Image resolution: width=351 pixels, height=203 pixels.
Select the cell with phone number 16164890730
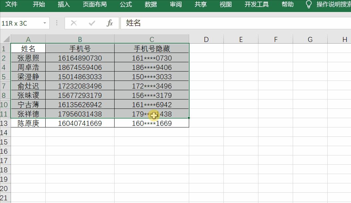coord(80,58)
